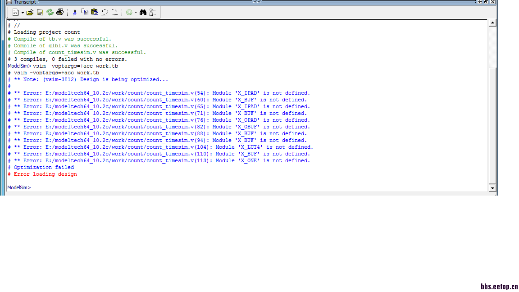Click the red 'Error loading design' line
This screenshot has height=292, width=519.
(42, 174)
